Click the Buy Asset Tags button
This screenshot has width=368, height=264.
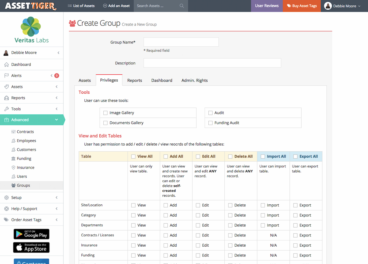[302, 6]
